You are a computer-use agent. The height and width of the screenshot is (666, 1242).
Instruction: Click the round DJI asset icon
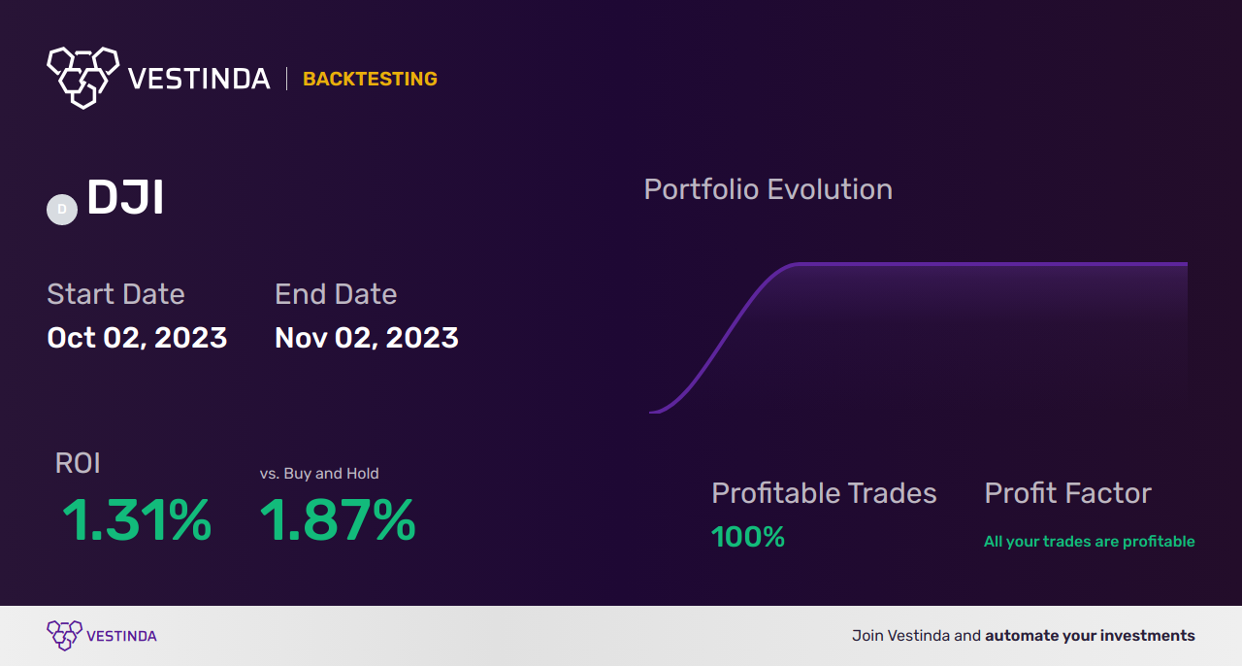(62, 209)
